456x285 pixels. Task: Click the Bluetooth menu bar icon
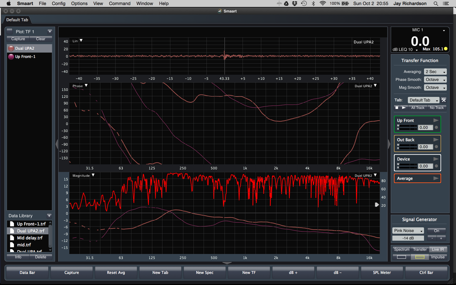pos(313,3)
